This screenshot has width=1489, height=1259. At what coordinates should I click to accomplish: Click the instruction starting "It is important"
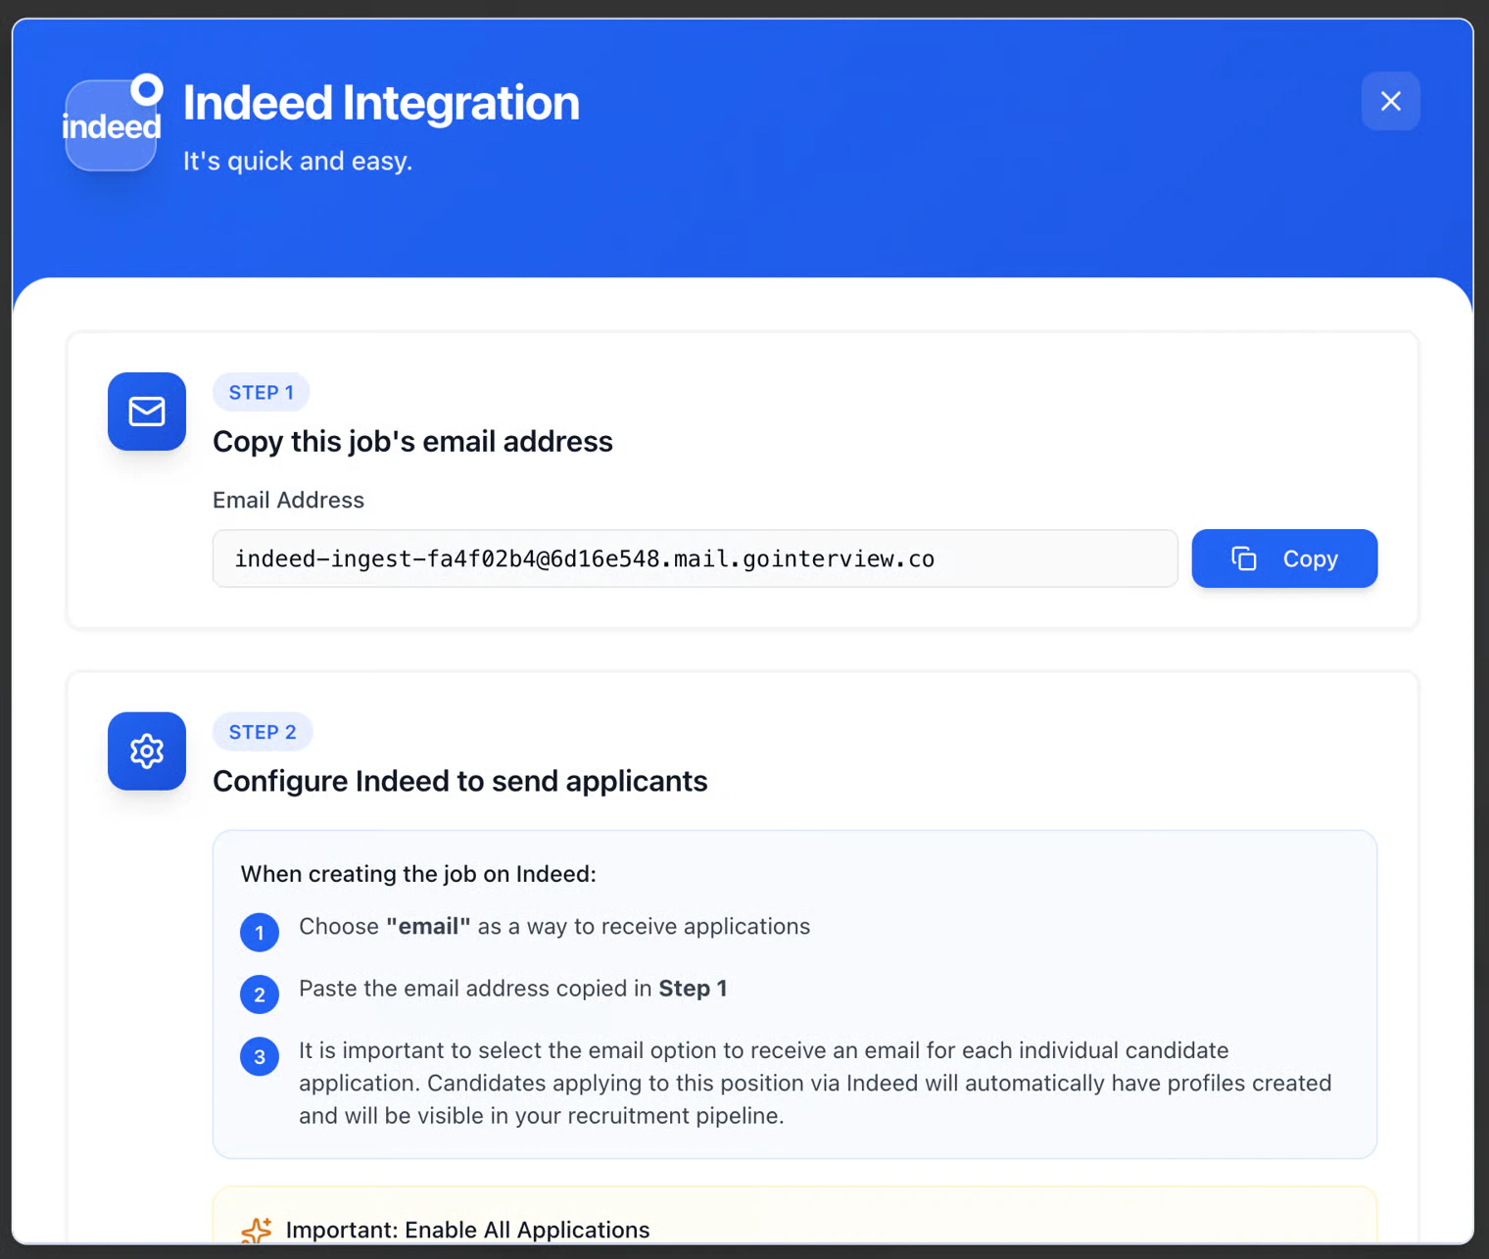coord(815,1083)
